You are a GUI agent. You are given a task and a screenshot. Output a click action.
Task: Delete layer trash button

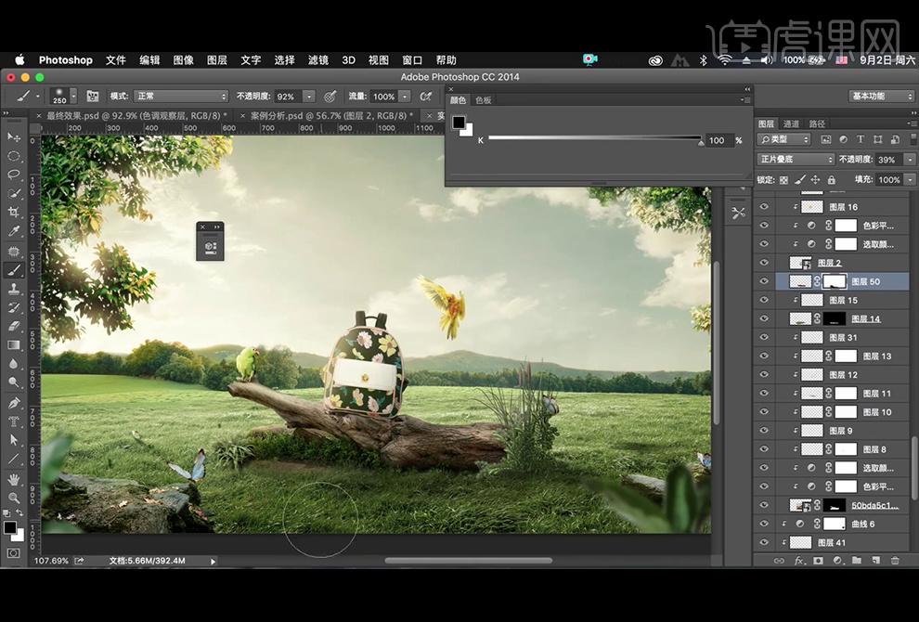895,561
